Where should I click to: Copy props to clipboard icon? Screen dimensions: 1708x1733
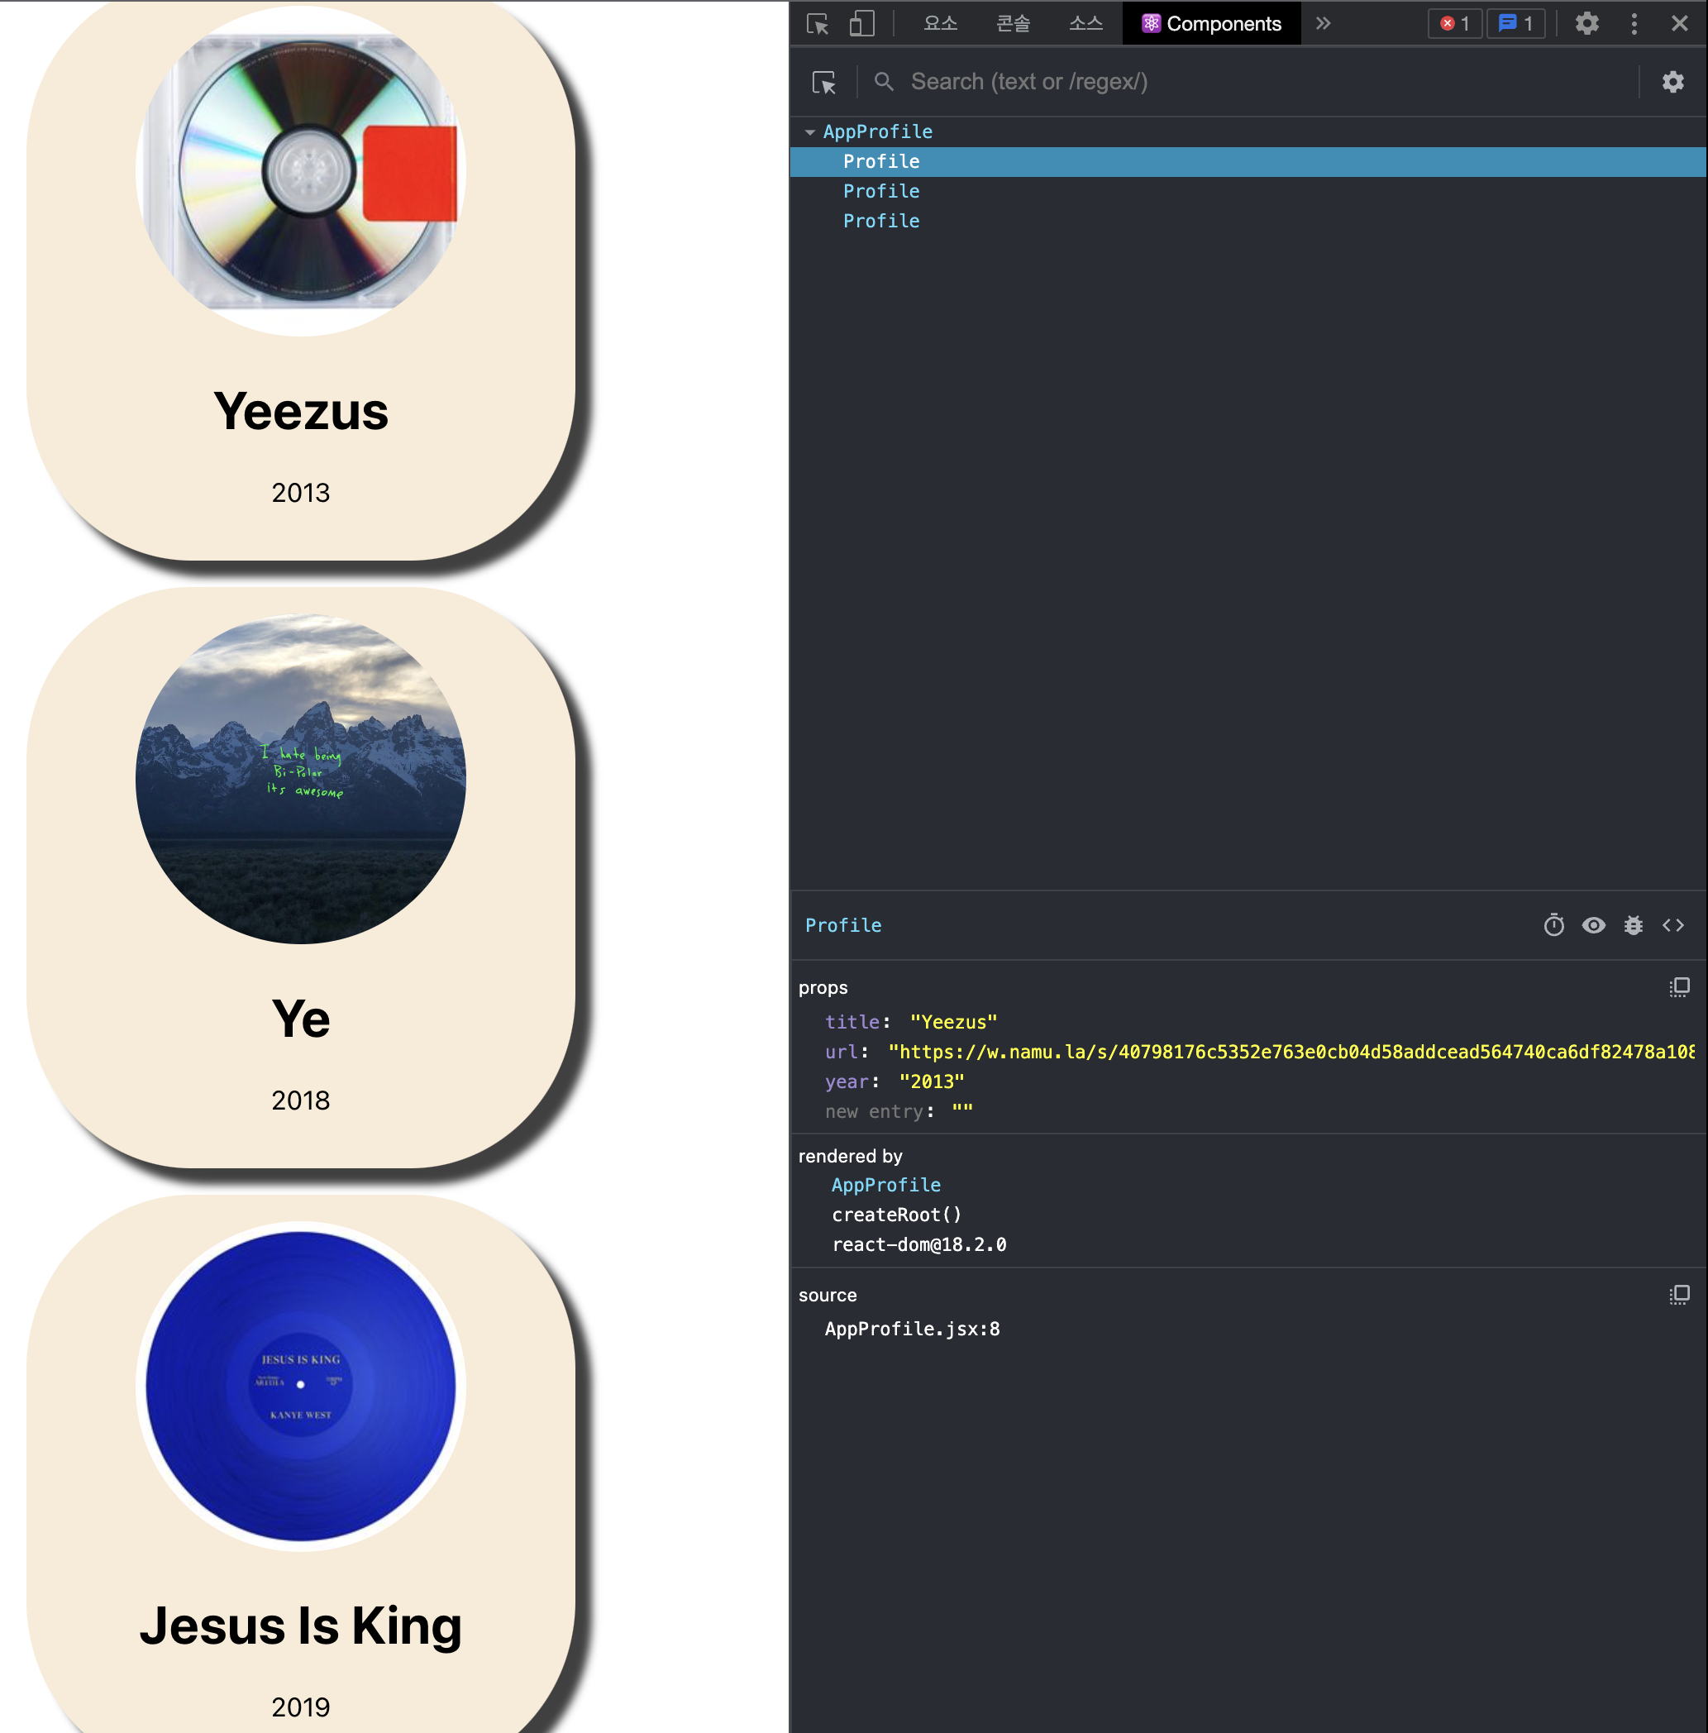tap(1678, 987)
